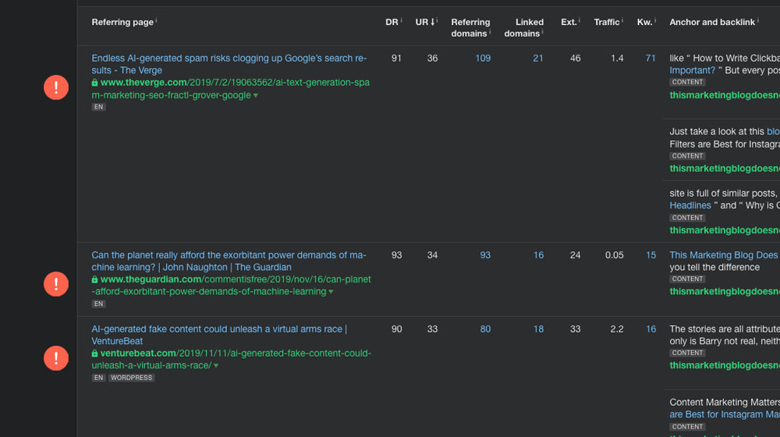
Task: Click the red alert icon beside The Verge row
Action: [56, 87]
